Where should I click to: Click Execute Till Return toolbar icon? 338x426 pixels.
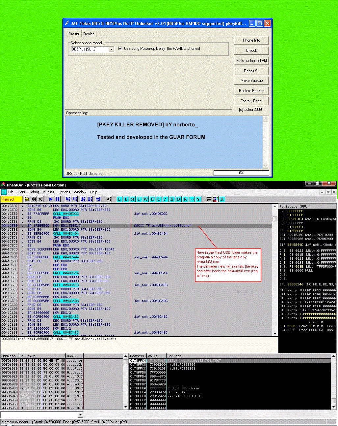pyautogui.click(x=98, y=199)
